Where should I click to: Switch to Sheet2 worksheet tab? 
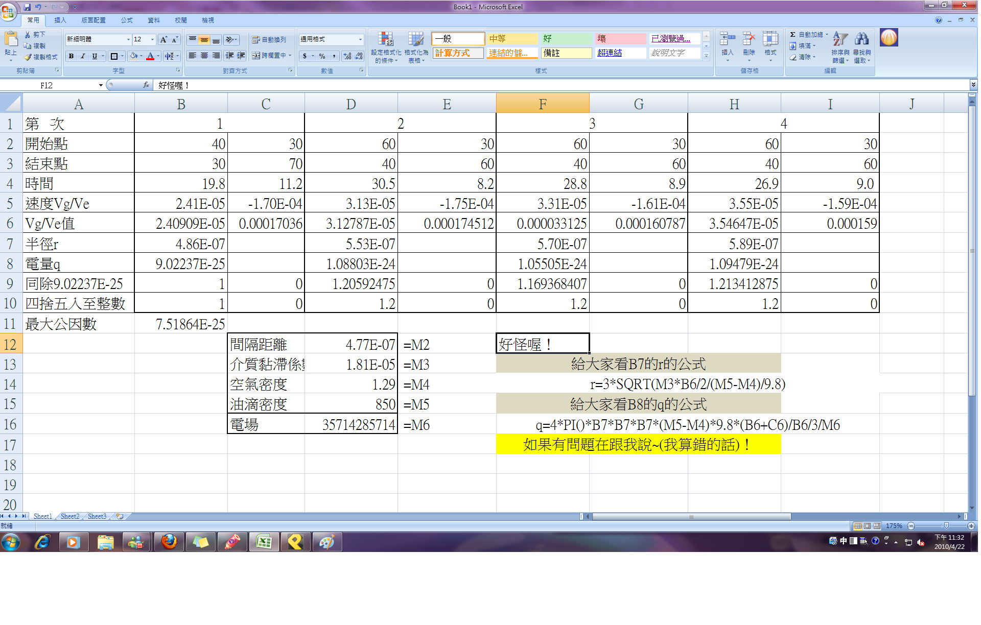coord(70,516)
